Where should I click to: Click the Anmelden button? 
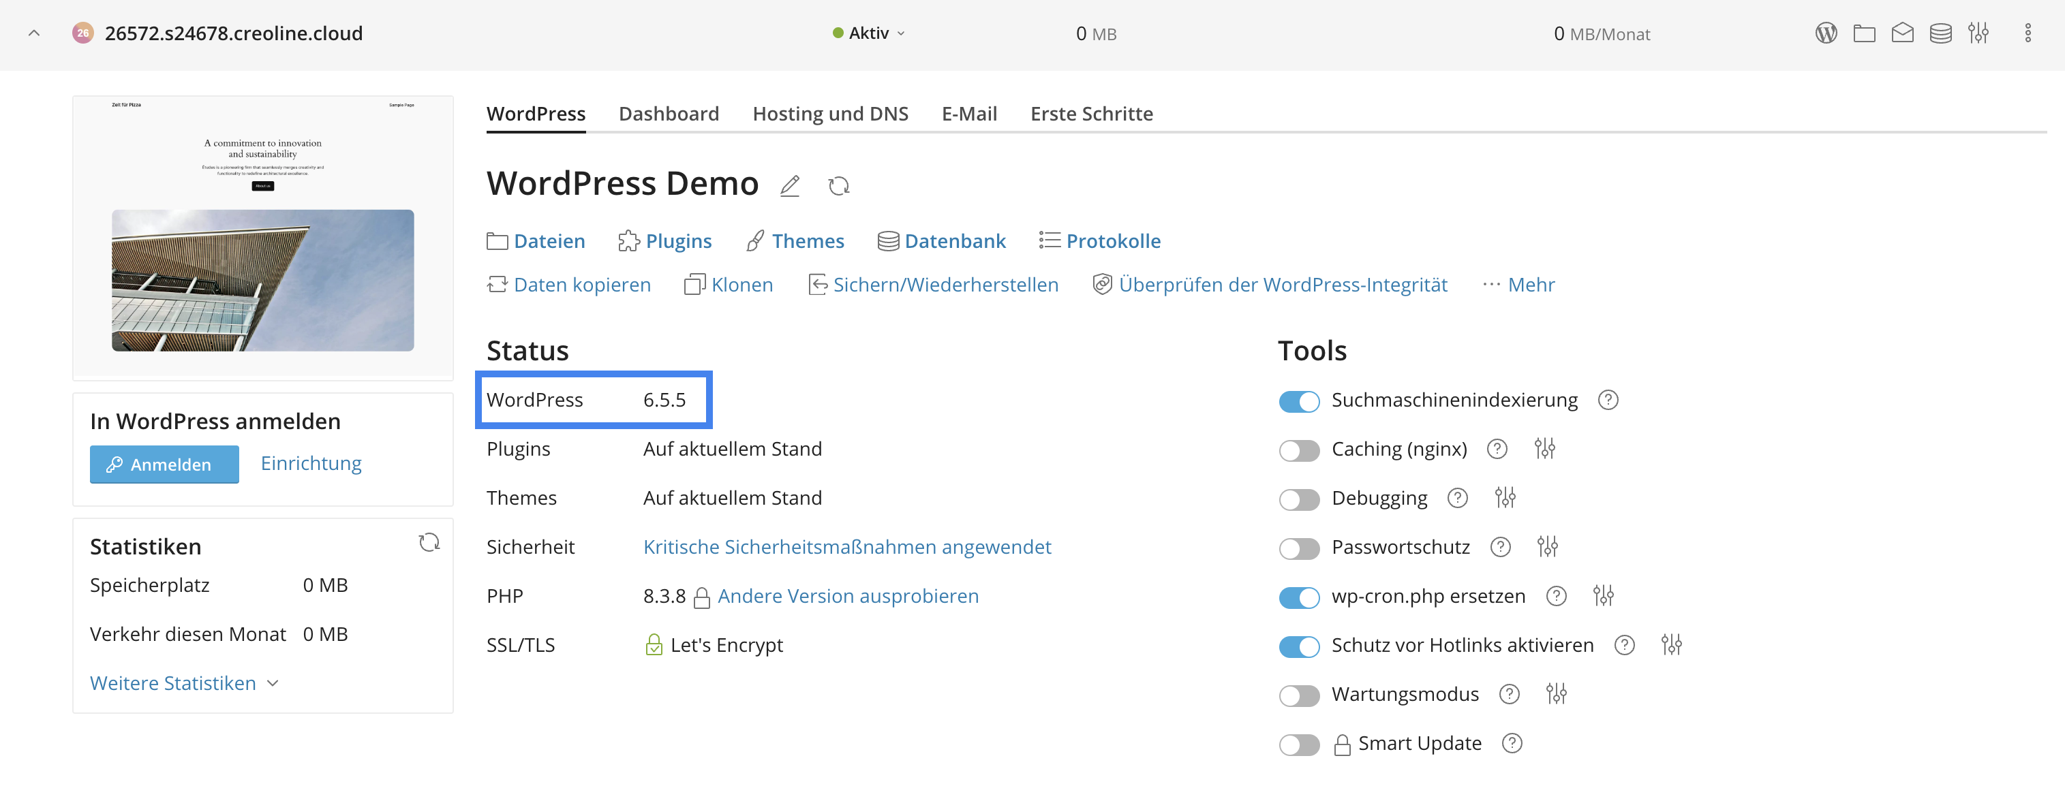(x=164, y=465)
